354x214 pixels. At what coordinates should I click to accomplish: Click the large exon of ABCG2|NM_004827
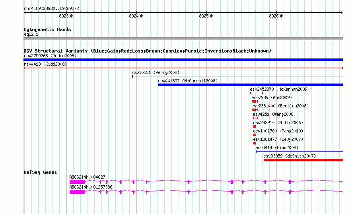click(x=77, y=182)
